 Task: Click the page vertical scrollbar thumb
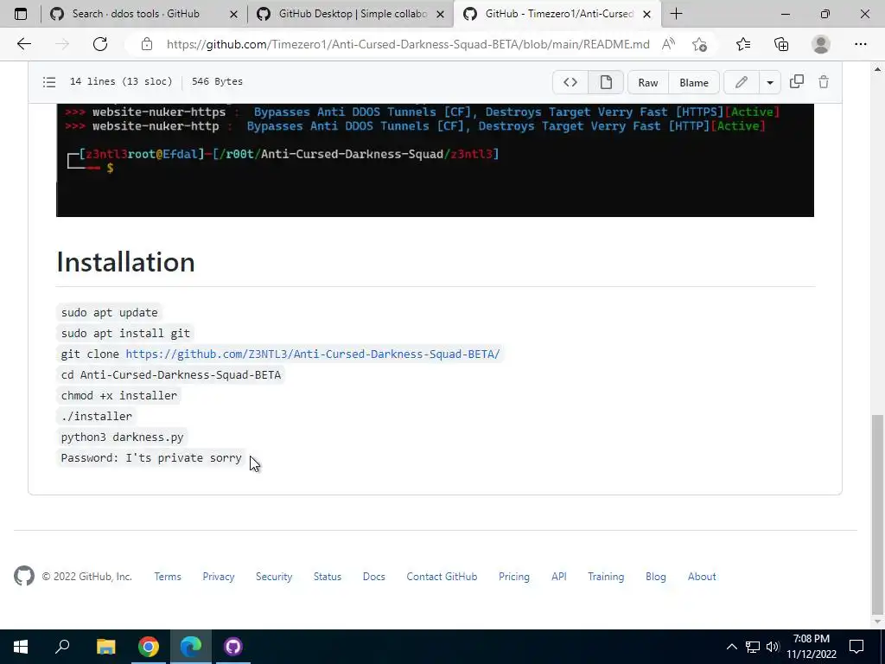click(877, 515)
